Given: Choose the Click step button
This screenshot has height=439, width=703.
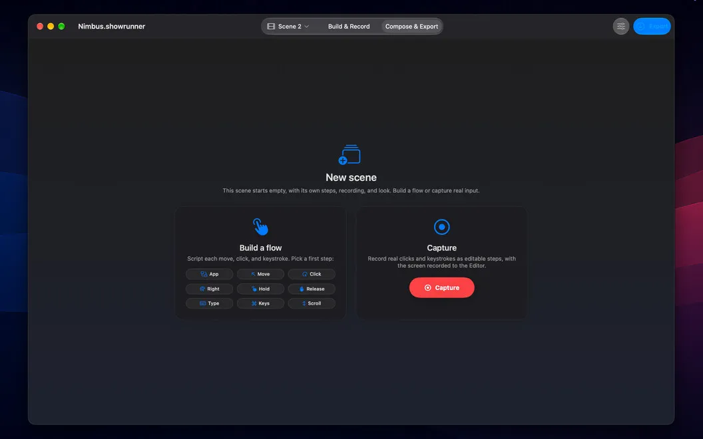Looking at the screenshot, I should (x=312, y=274).
